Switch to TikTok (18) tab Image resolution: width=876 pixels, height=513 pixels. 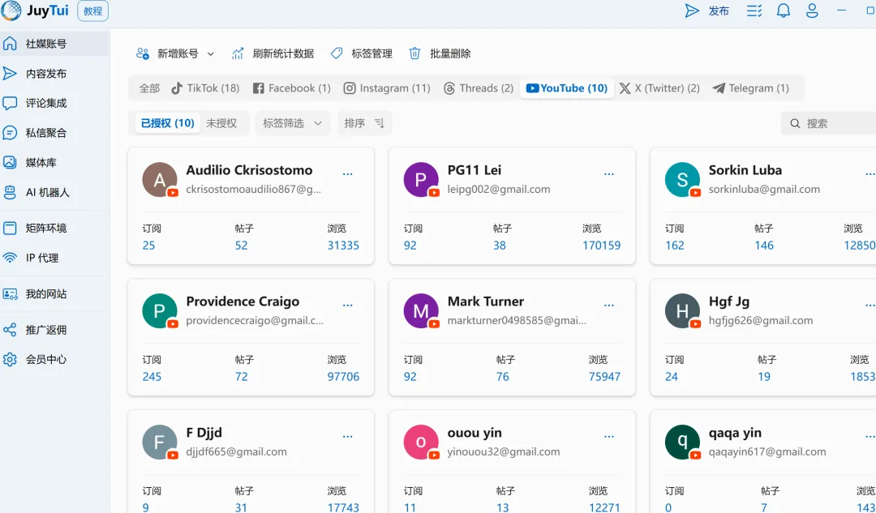(205, 88)
